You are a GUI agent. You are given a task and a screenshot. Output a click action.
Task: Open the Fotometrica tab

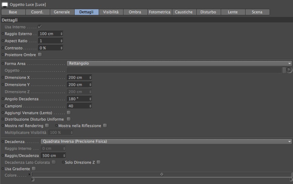(160, 12)
